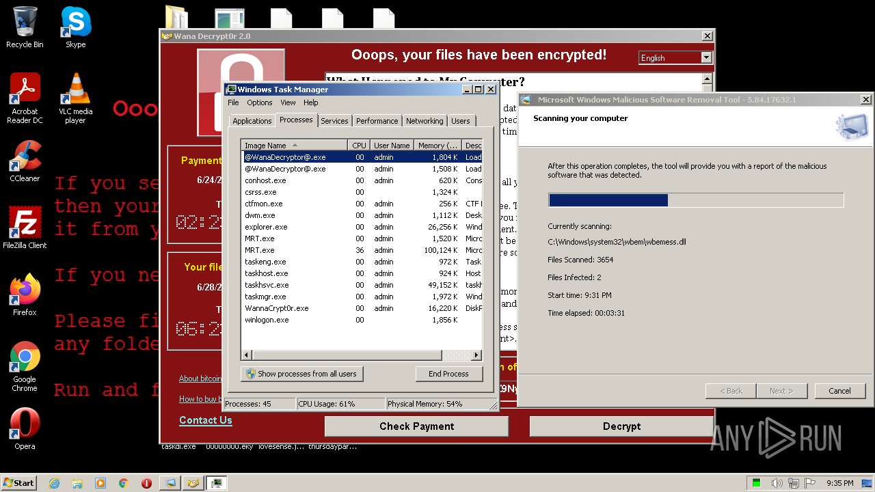Viewport: 875px width, 492px height.
Task: Select the dwm.exe process row
Action: click(362, 215)
